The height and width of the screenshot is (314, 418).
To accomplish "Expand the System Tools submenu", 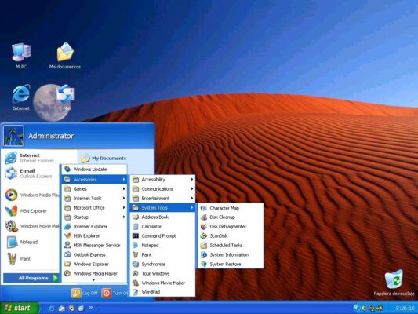I will pos(162,207).
